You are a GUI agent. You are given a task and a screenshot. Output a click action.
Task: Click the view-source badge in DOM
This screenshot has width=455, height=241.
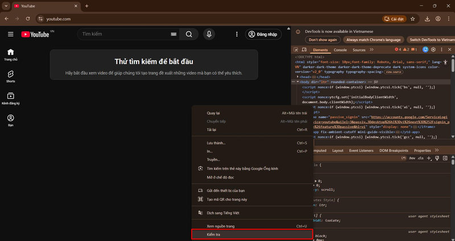(x=394, y=72)
